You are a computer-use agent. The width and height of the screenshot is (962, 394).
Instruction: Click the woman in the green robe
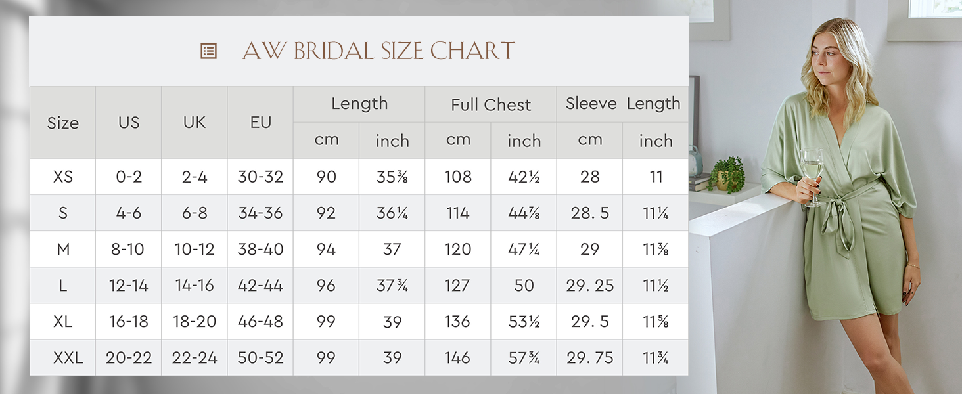(x=848, y=204)
